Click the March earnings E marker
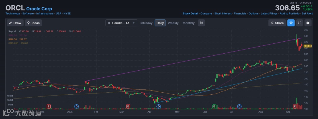 tap(128, 106)
